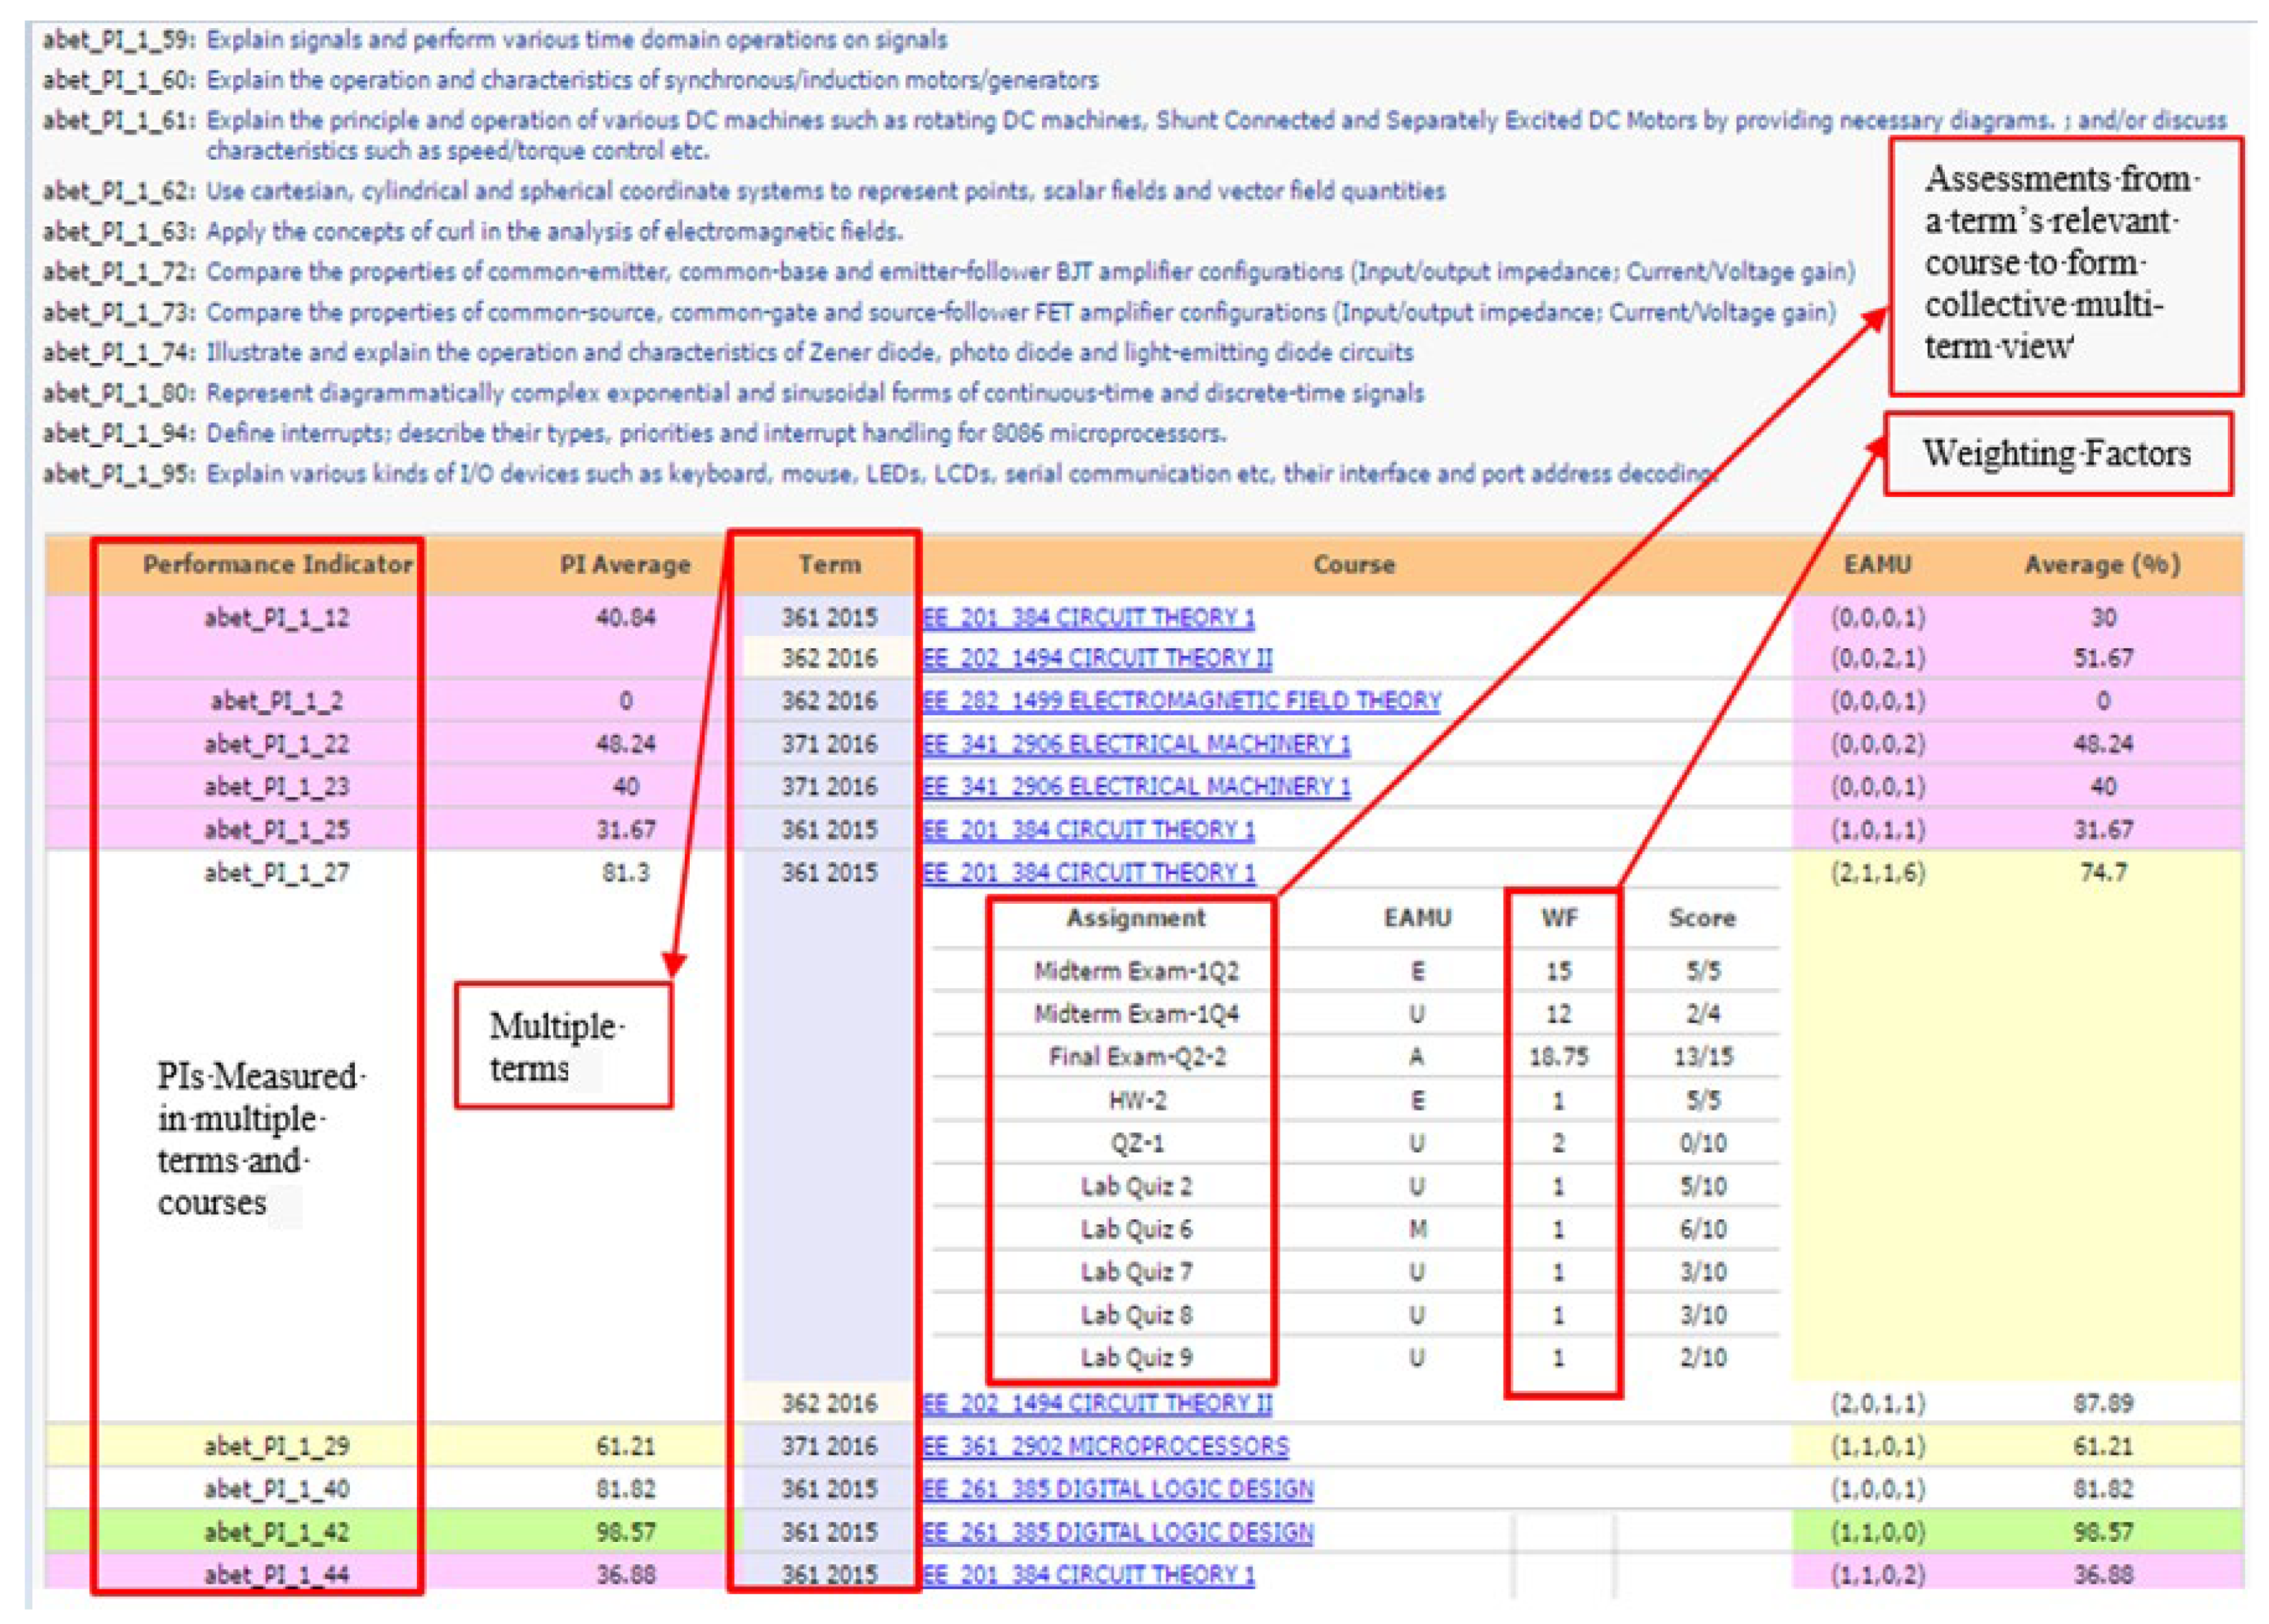Open the EE_202_1494 Circuit Theory II link in the abet_PI_1_12 row
2269x1624 pixels.
(1097, 658)
